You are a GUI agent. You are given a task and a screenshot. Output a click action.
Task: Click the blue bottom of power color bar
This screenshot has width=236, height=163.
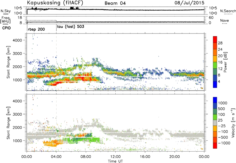tap(215, 84)
